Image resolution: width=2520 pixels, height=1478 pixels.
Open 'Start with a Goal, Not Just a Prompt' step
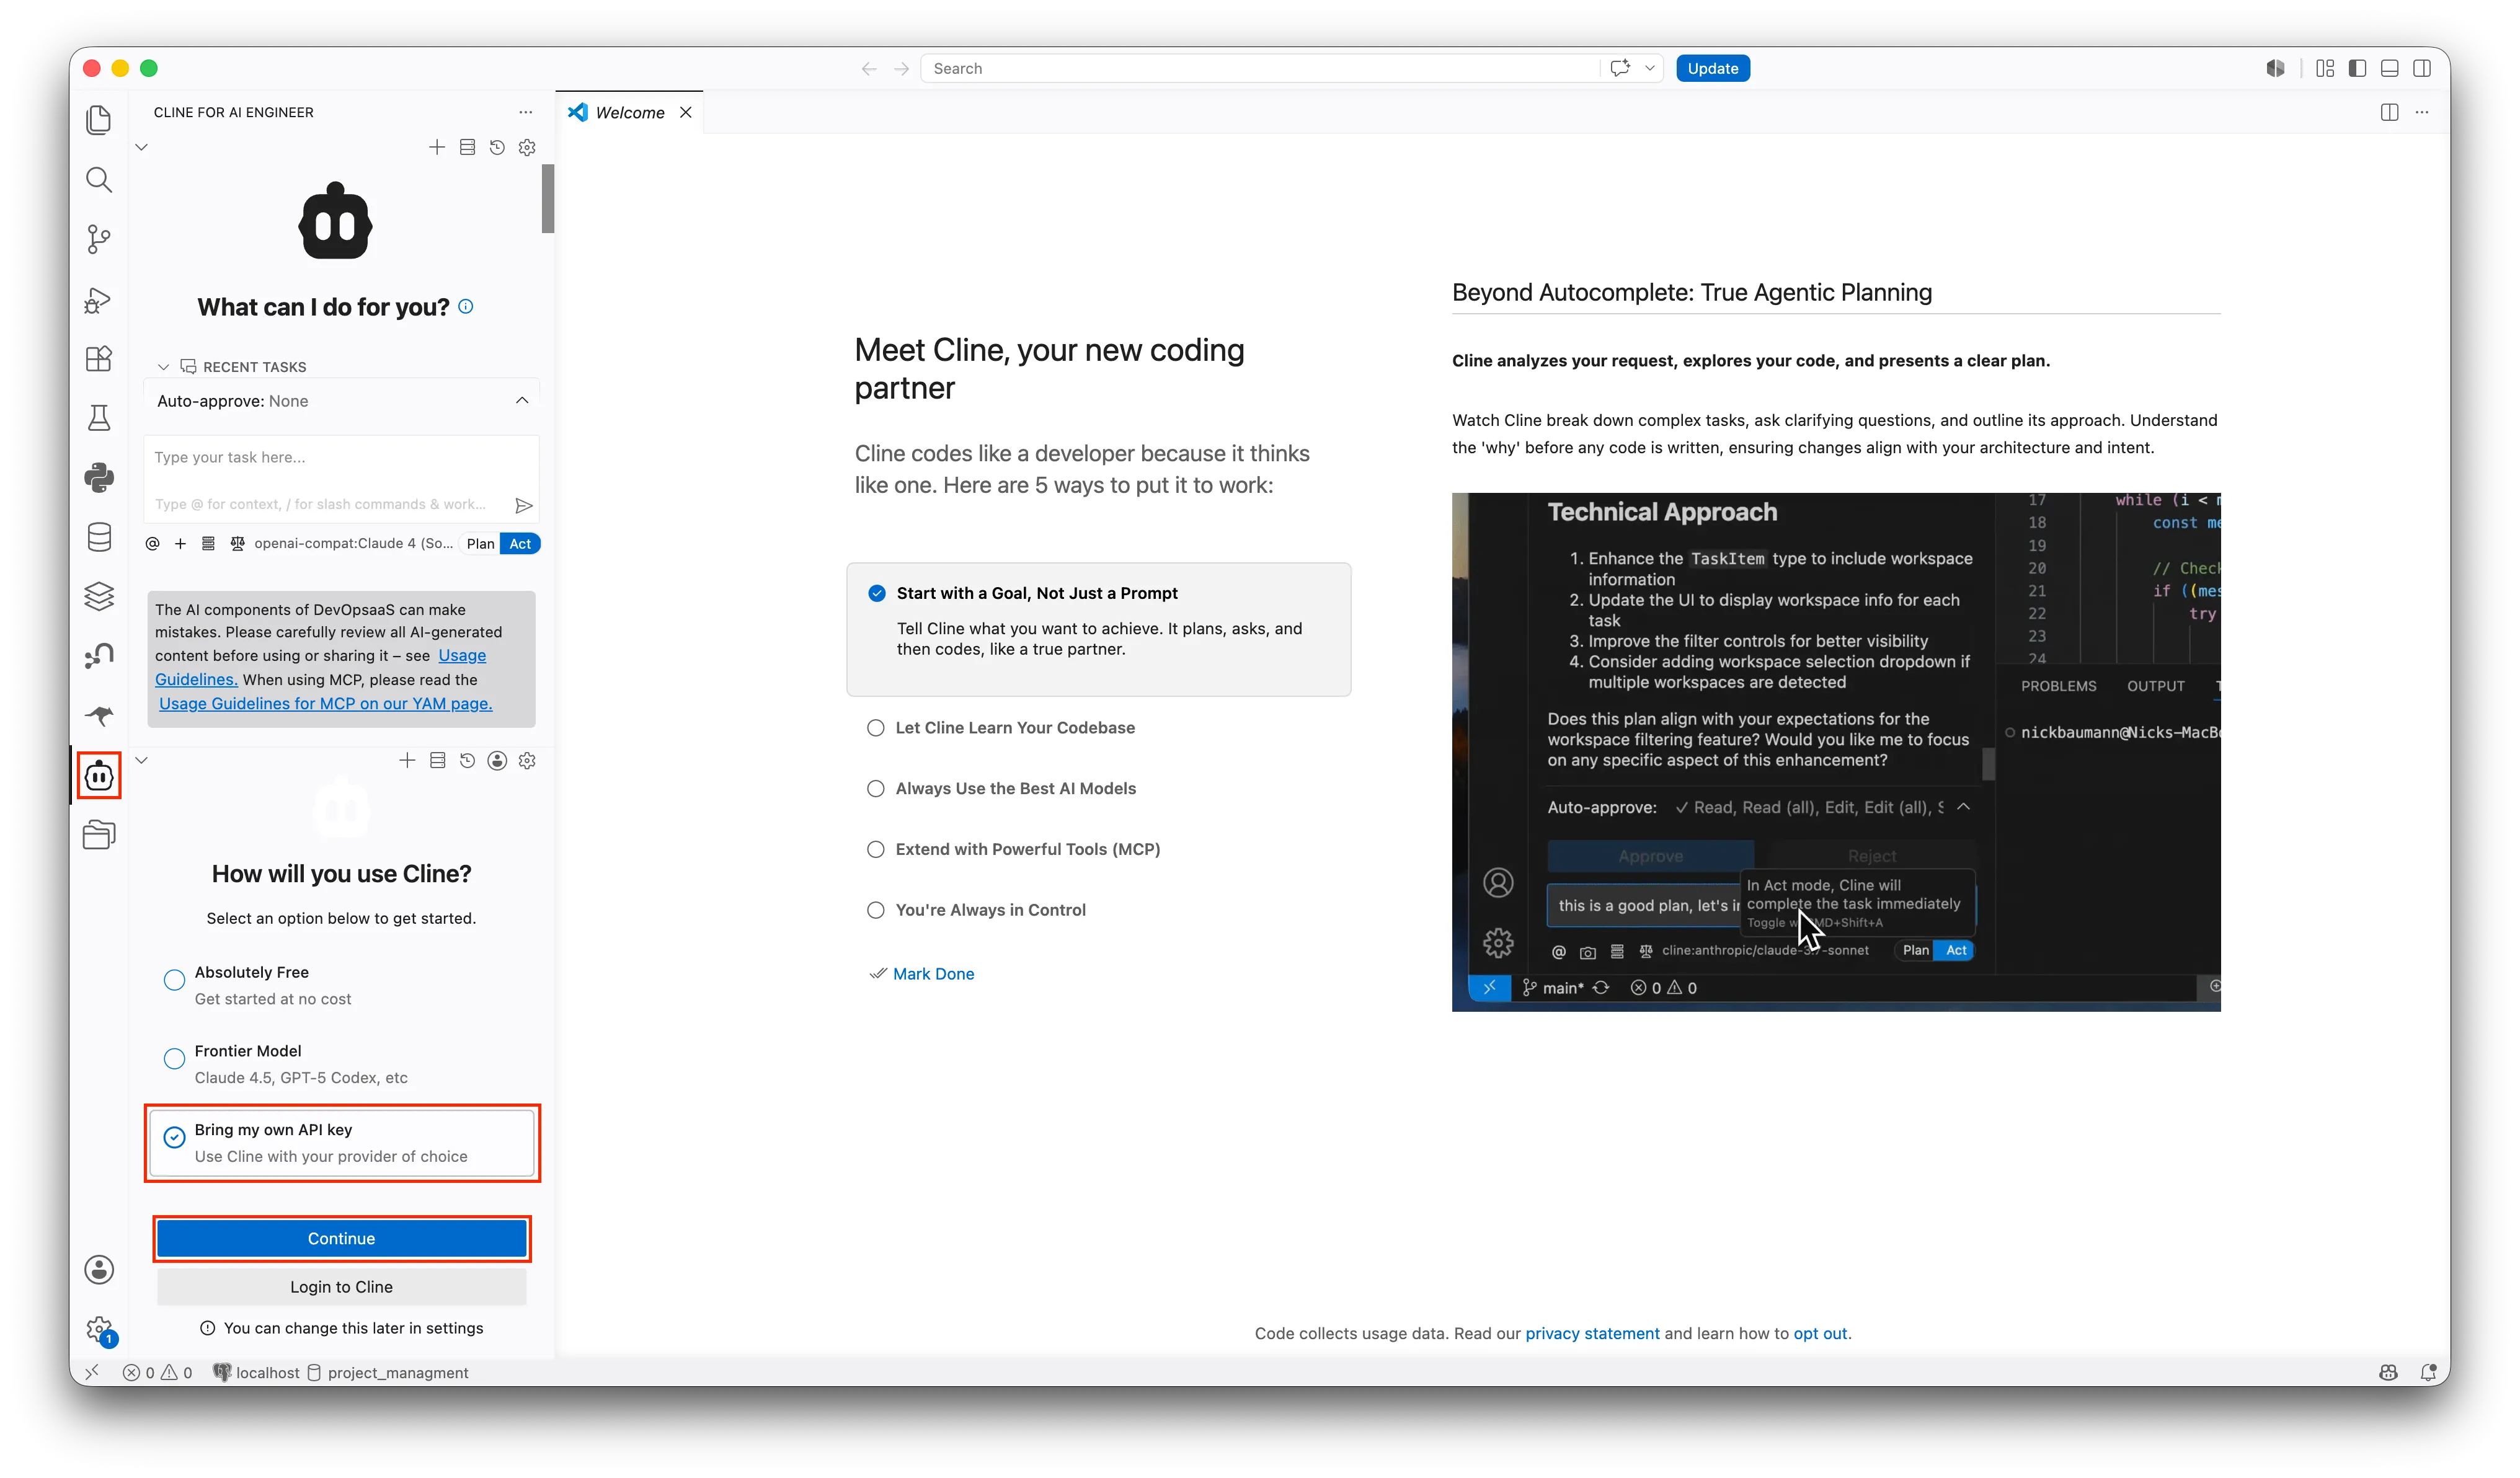click(x=1098, y=630)
